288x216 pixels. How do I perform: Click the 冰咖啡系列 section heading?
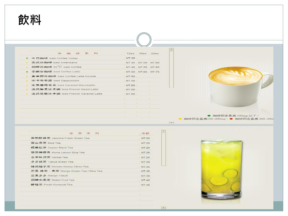(78, 53)
